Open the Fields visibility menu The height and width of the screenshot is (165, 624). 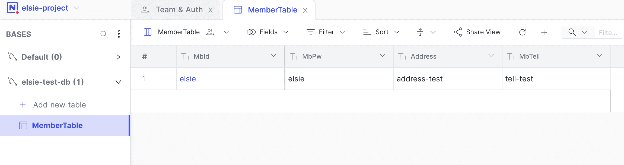pyautogui.click(x=267, y=32)
